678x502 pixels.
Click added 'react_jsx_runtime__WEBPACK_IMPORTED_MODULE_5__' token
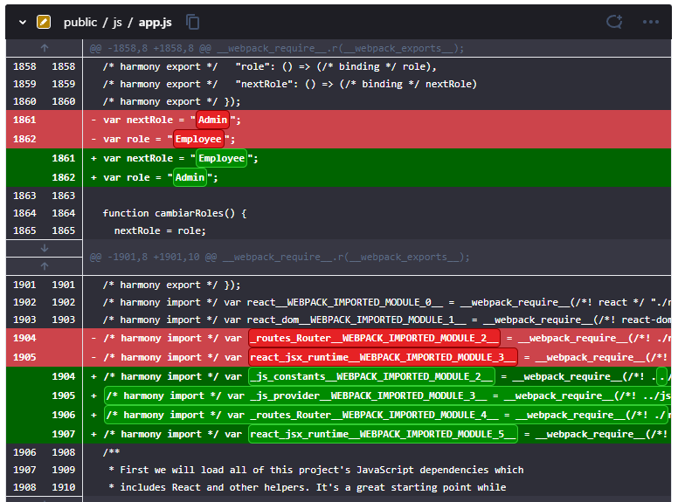(383, 434)
